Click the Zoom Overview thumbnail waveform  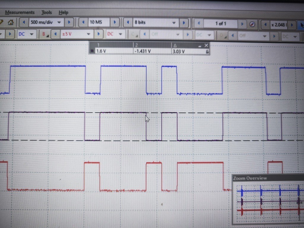[269, 202]
